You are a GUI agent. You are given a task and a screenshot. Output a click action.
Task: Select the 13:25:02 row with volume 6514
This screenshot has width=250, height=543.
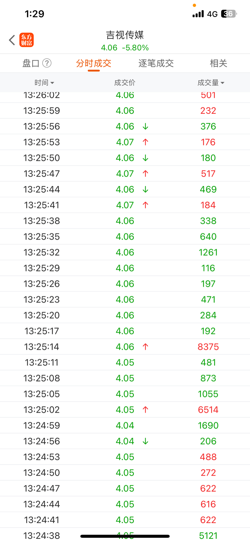coord(125,410)
